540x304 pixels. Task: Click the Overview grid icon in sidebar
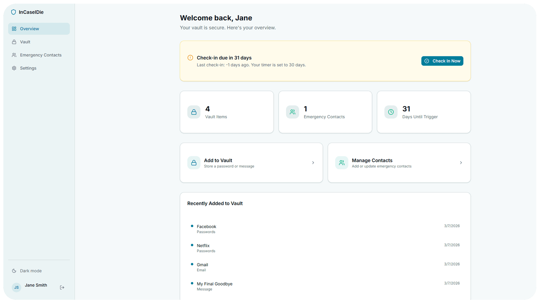tap(14, 29)
